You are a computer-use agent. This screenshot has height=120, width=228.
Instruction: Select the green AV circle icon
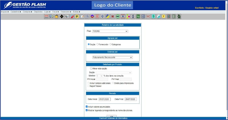(x=118, y=17)
